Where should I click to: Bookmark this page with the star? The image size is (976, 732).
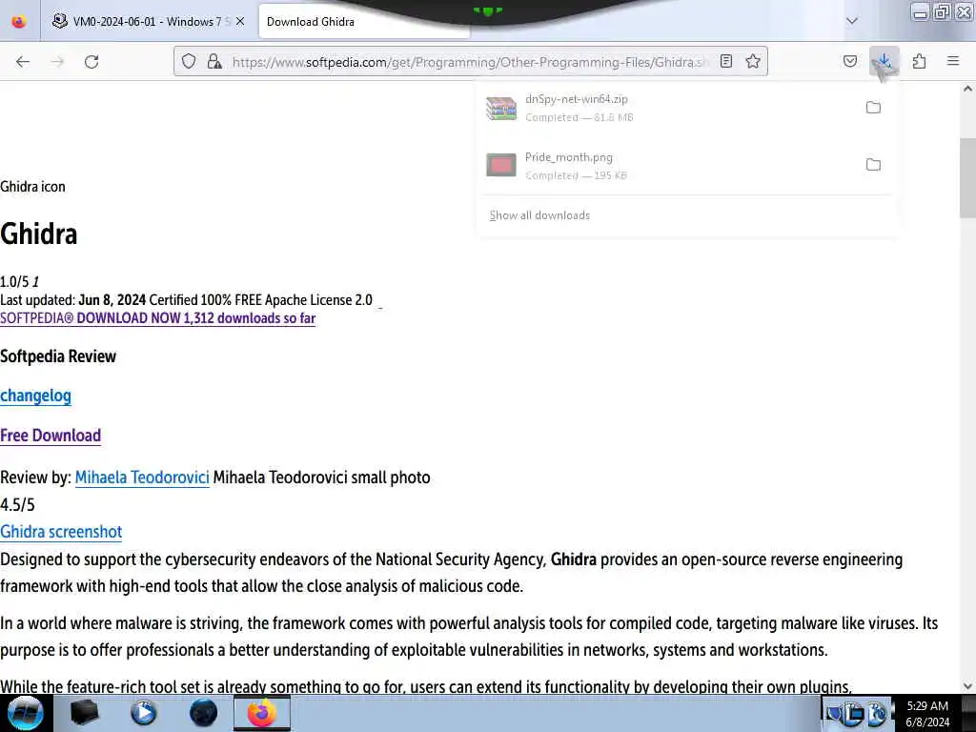(753, 61)
